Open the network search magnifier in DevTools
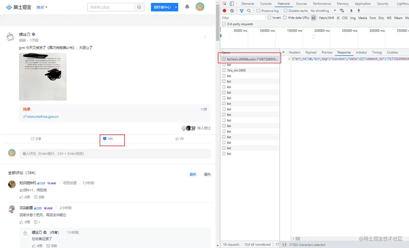Image resolution: width=409 pixels, height=248 pixels. point(249,11)
